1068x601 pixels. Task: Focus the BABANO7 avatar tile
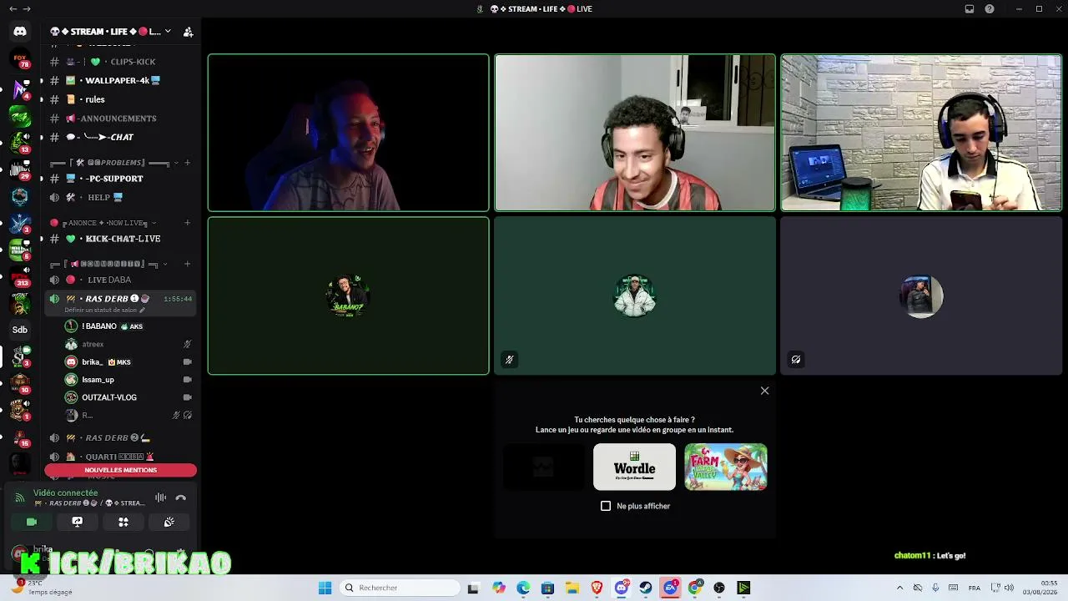pyautogui.click(x=348, y=295)
